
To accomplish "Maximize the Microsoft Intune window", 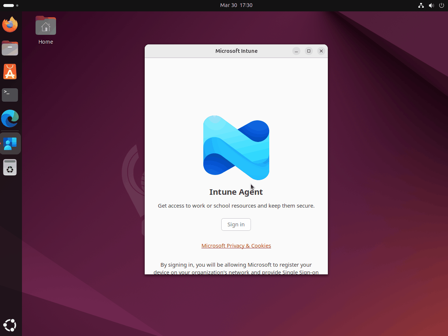I will pos(309,51).
